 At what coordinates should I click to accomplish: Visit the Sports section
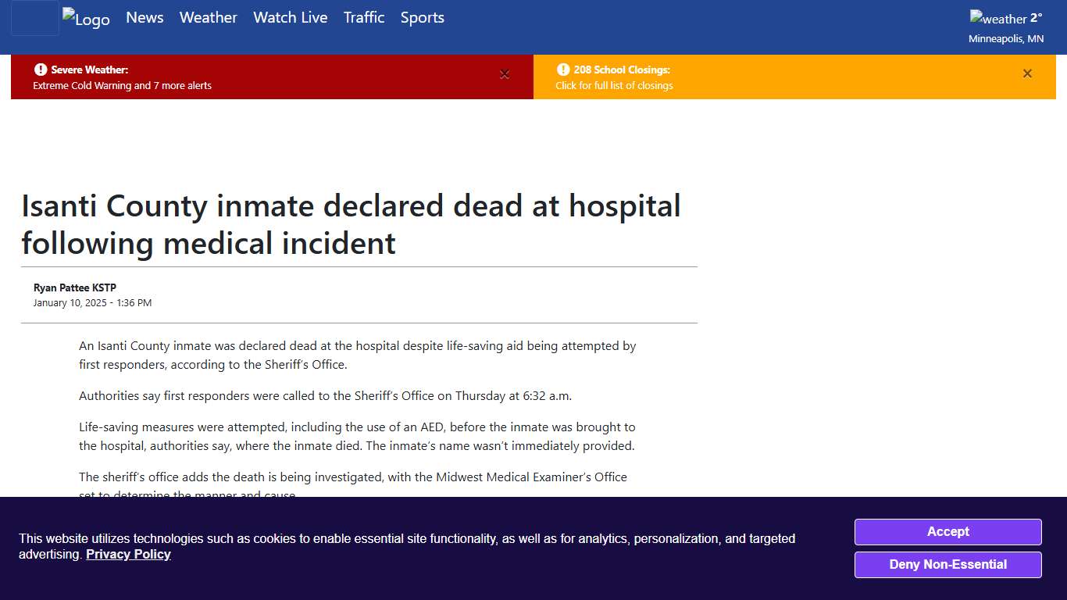tap(422, 17)
